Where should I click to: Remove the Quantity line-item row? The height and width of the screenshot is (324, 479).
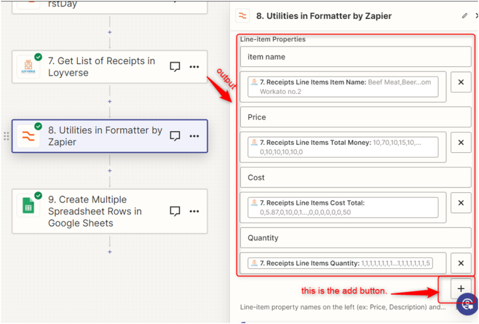point(460,263)
